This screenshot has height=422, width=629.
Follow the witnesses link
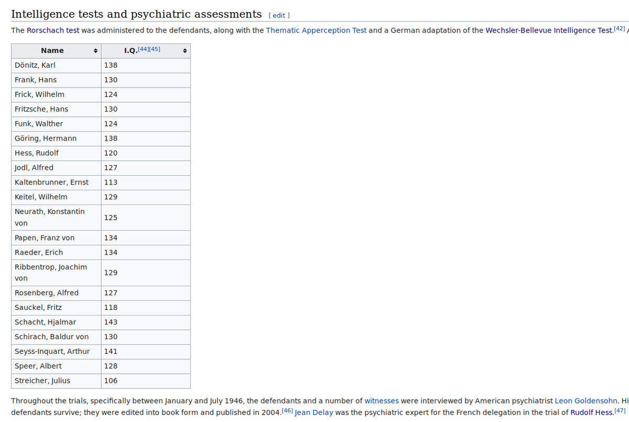pyautogui.click(x=382, y=401)
